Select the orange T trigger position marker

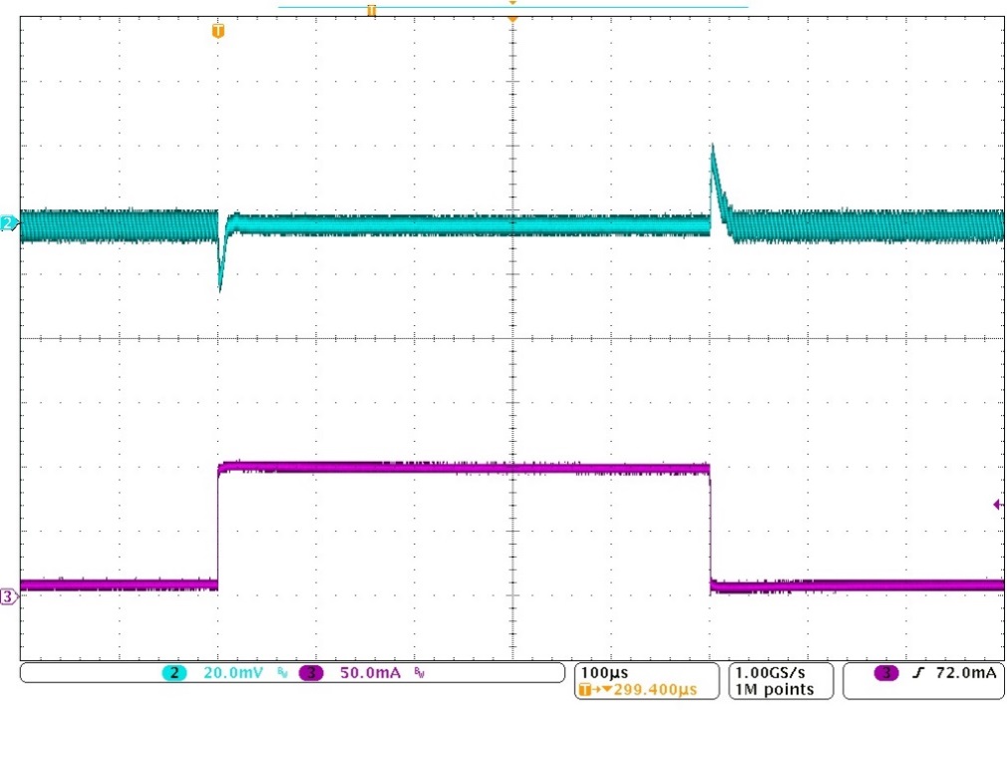pos(218,32)
